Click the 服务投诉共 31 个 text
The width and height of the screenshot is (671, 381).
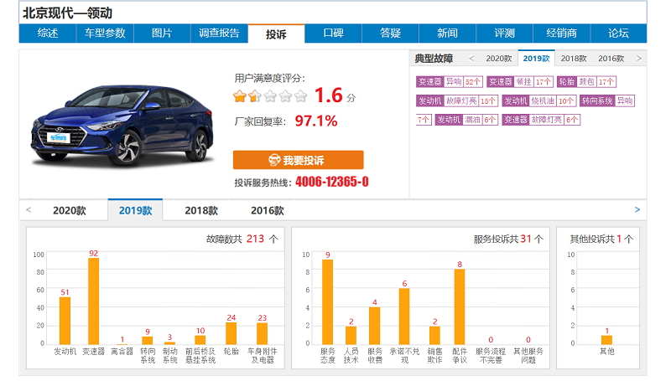(508, 239)
